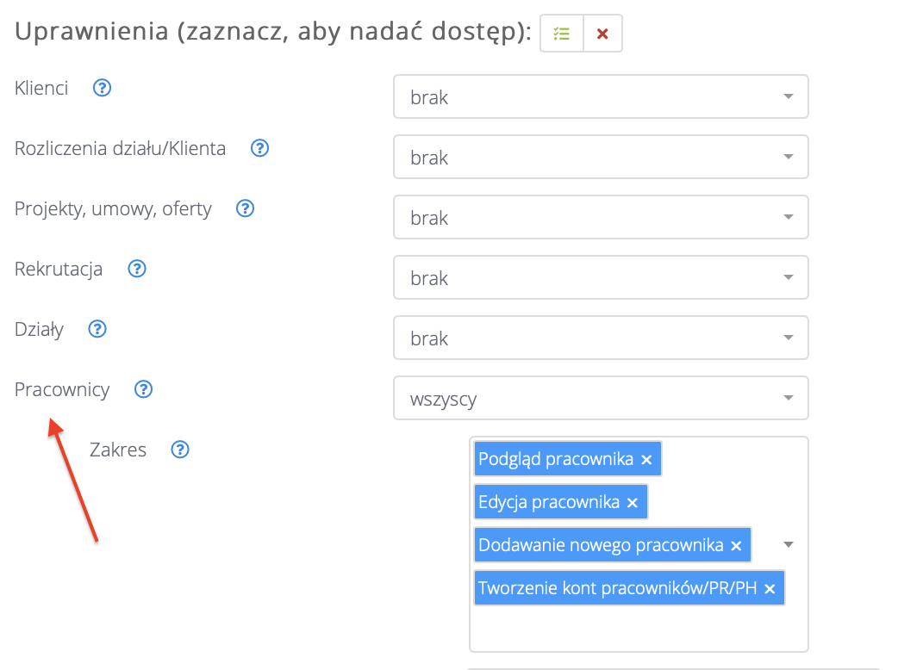Expand the Rekrutacja access dropdown

point(601,277)
